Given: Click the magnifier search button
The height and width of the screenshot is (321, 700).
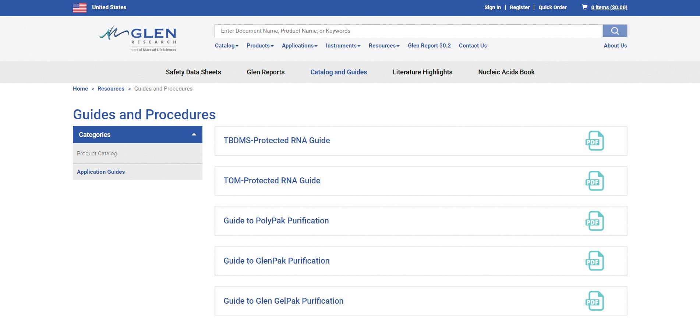Looking at the screenshot, I should tap(615, 31).
